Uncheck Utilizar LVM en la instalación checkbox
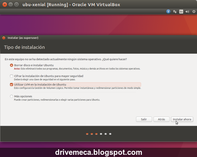Screen dimensions: 197x157 (11, 84)
